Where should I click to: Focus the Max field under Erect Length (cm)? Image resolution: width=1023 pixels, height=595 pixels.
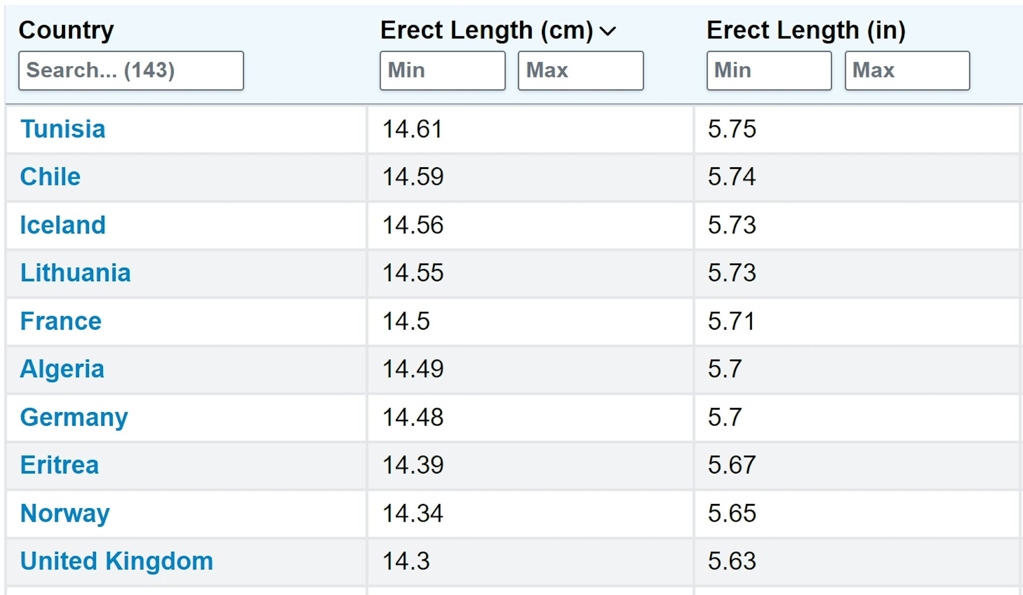tap(581, 70)
